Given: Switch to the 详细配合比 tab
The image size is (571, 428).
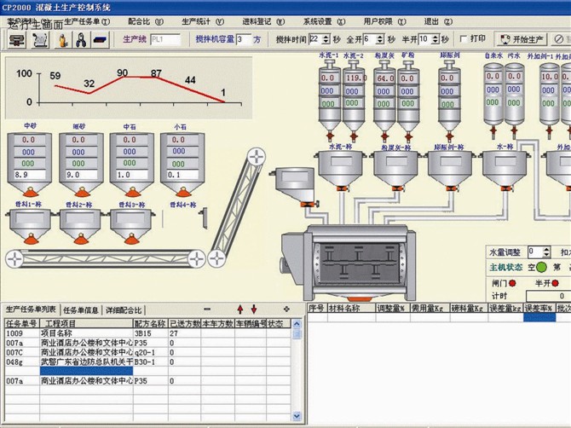Looking at the screenshot, I should coord(124,310).
